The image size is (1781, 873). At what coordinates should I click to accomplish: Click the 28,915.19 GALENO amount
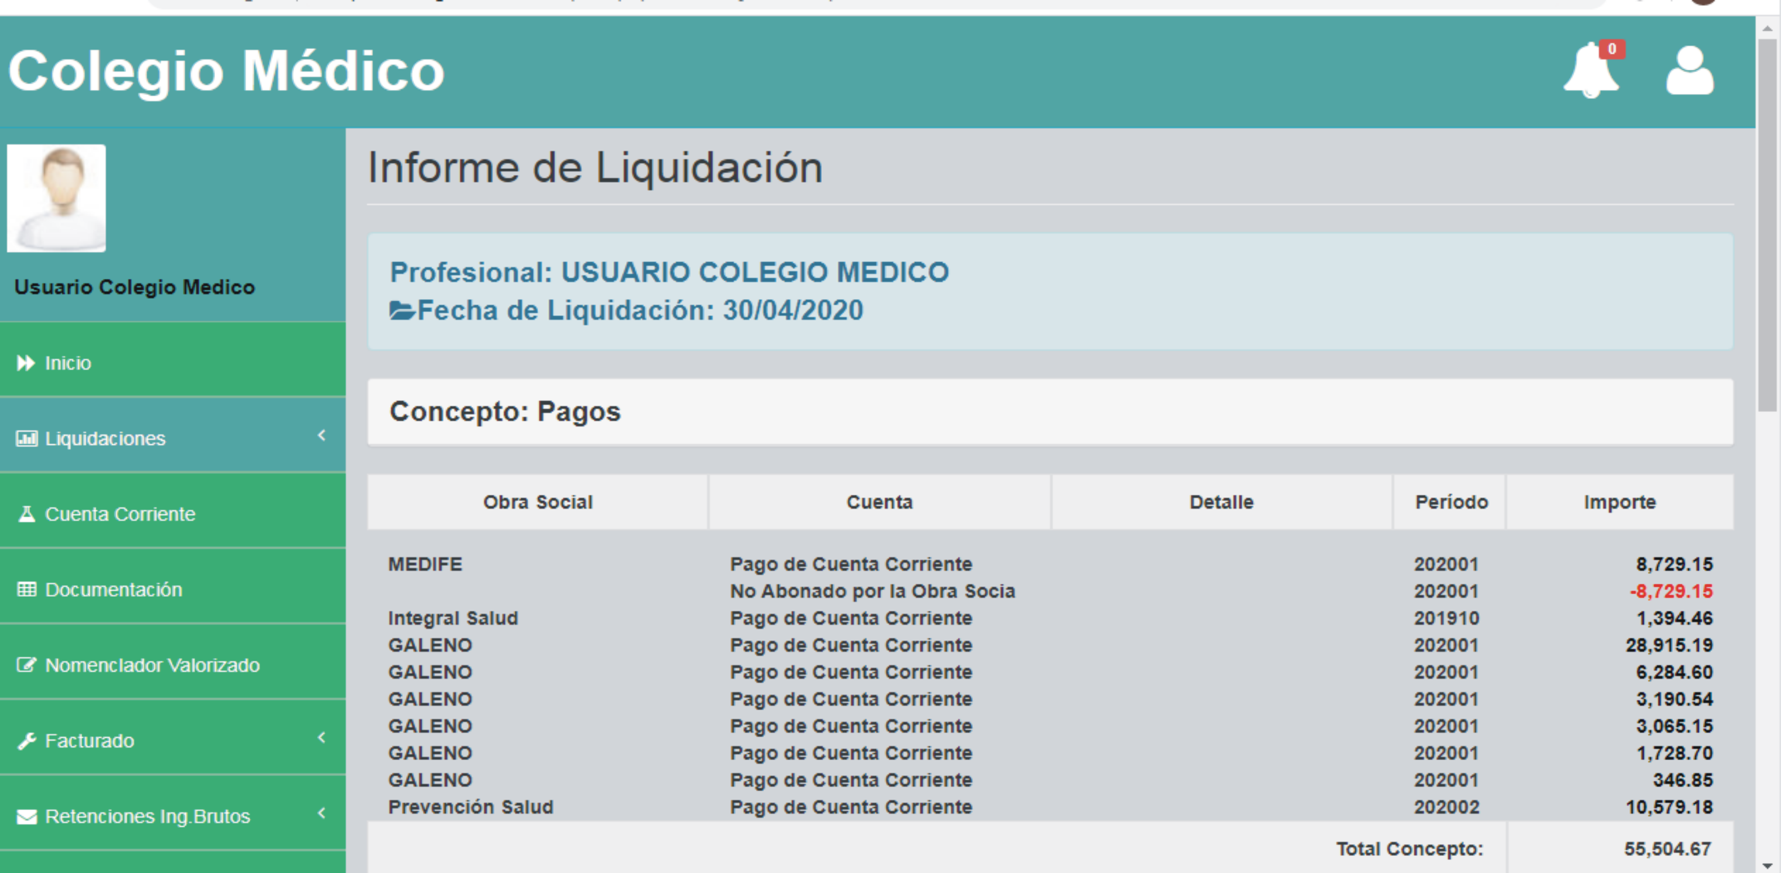1669,645
